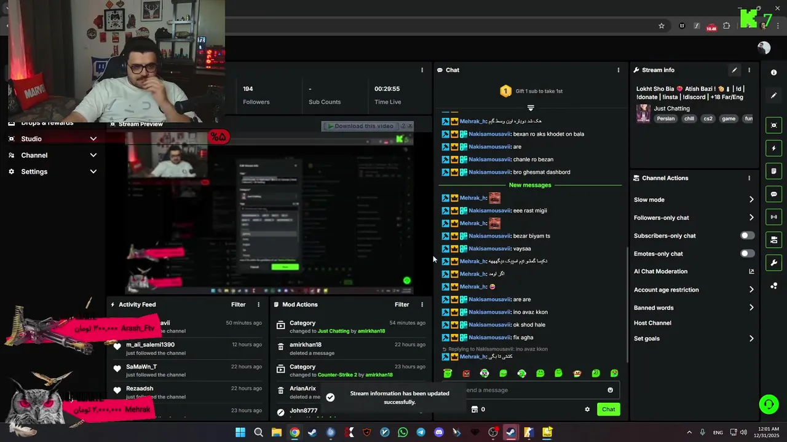Click the info circle icon in right quick-action bar
This screenshot has height=442, width=787.
773,72
